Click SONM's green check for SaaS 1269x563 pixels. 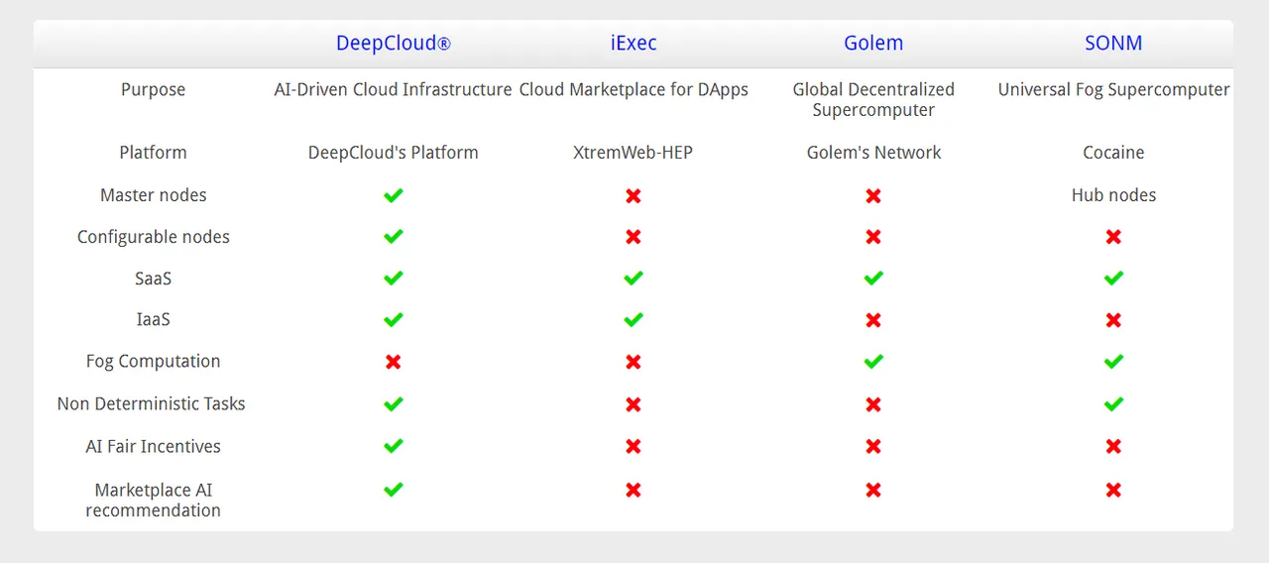(x=1113, y=279)
